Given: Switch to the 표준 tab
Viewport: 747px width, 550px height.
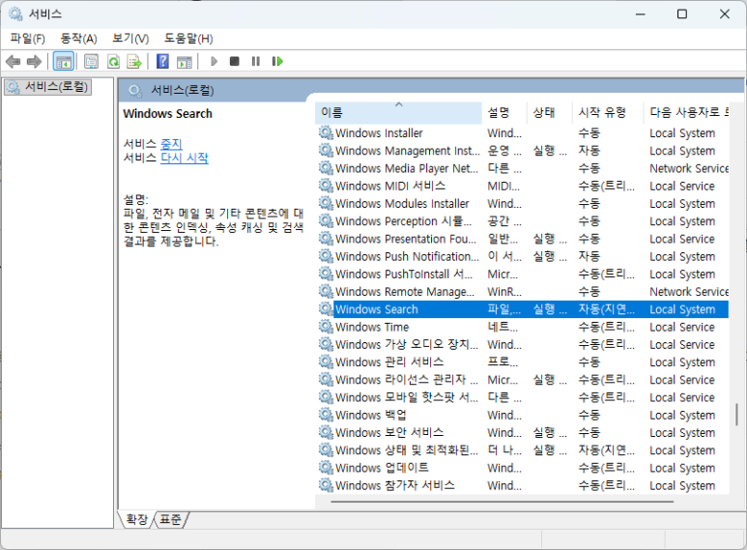Looking at the screenshot, I should 170,519.
